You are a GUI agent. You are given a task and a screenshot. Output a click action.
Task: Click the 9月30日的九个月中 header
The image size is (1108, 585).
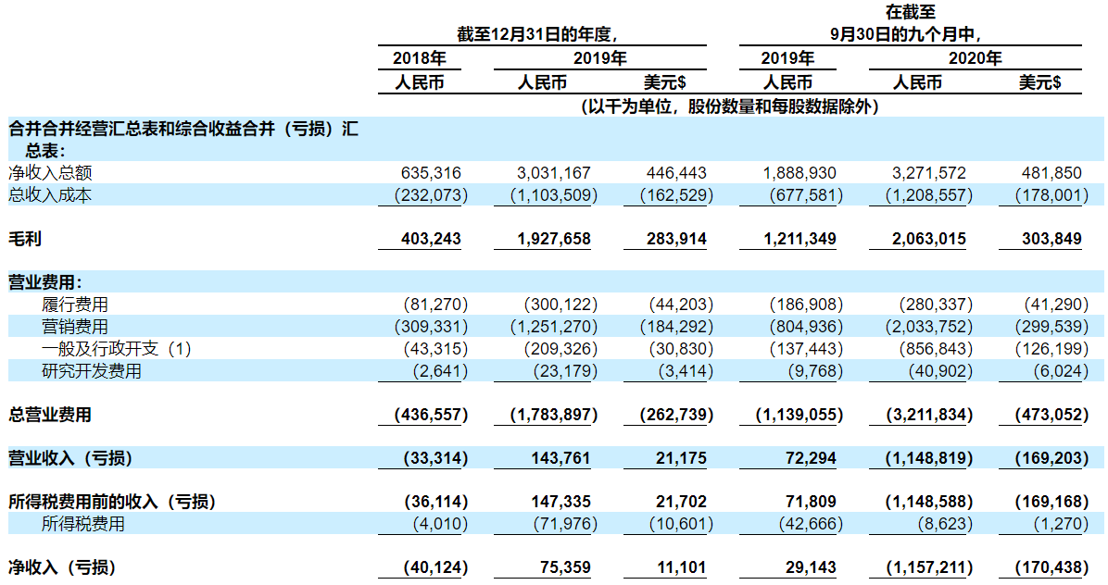pyautogui.click(x=906, y=34)
